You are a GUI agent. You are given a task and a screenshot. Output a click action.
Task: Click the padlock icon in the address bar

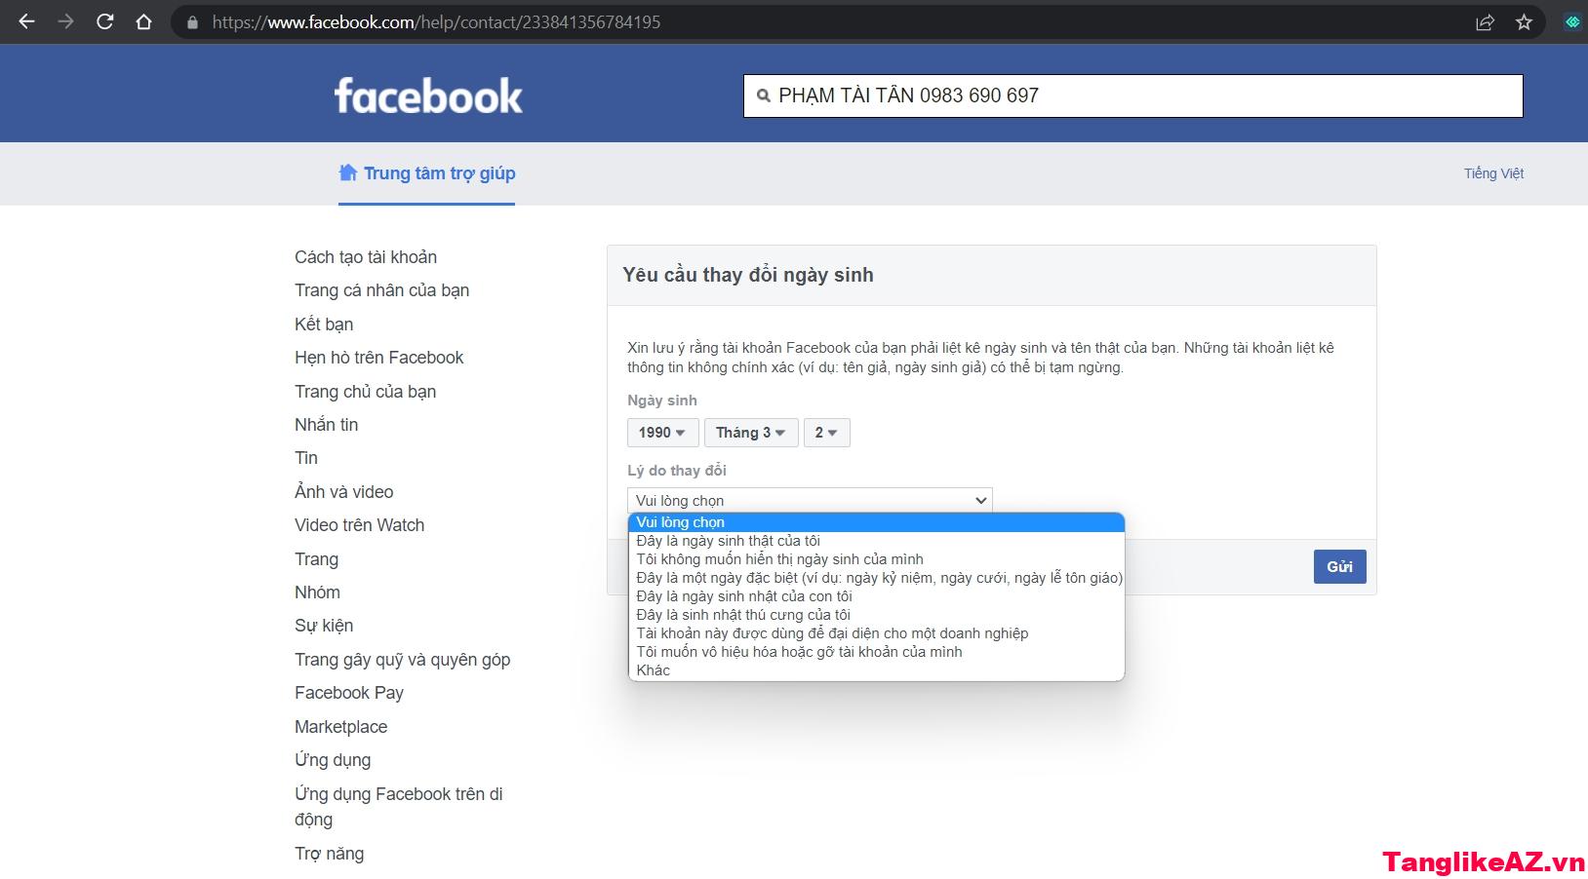(191, 21)
